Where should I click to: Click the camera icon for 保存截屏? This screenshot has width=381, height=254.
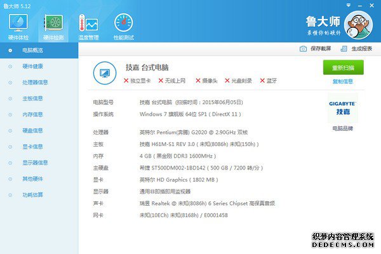[x=303, y=49]
